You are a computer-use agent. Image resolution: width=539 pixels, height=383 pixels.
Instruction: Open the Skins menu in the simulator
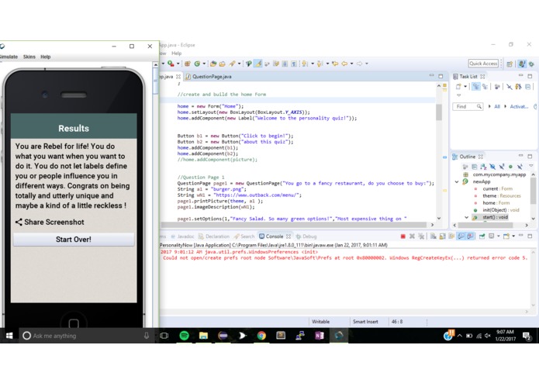29,57
